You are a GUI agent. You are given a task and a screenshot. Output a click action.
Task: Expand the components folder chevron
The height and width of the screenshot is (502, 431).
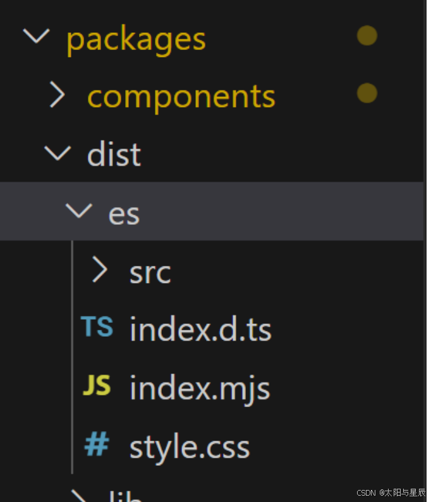coord(58,94)
